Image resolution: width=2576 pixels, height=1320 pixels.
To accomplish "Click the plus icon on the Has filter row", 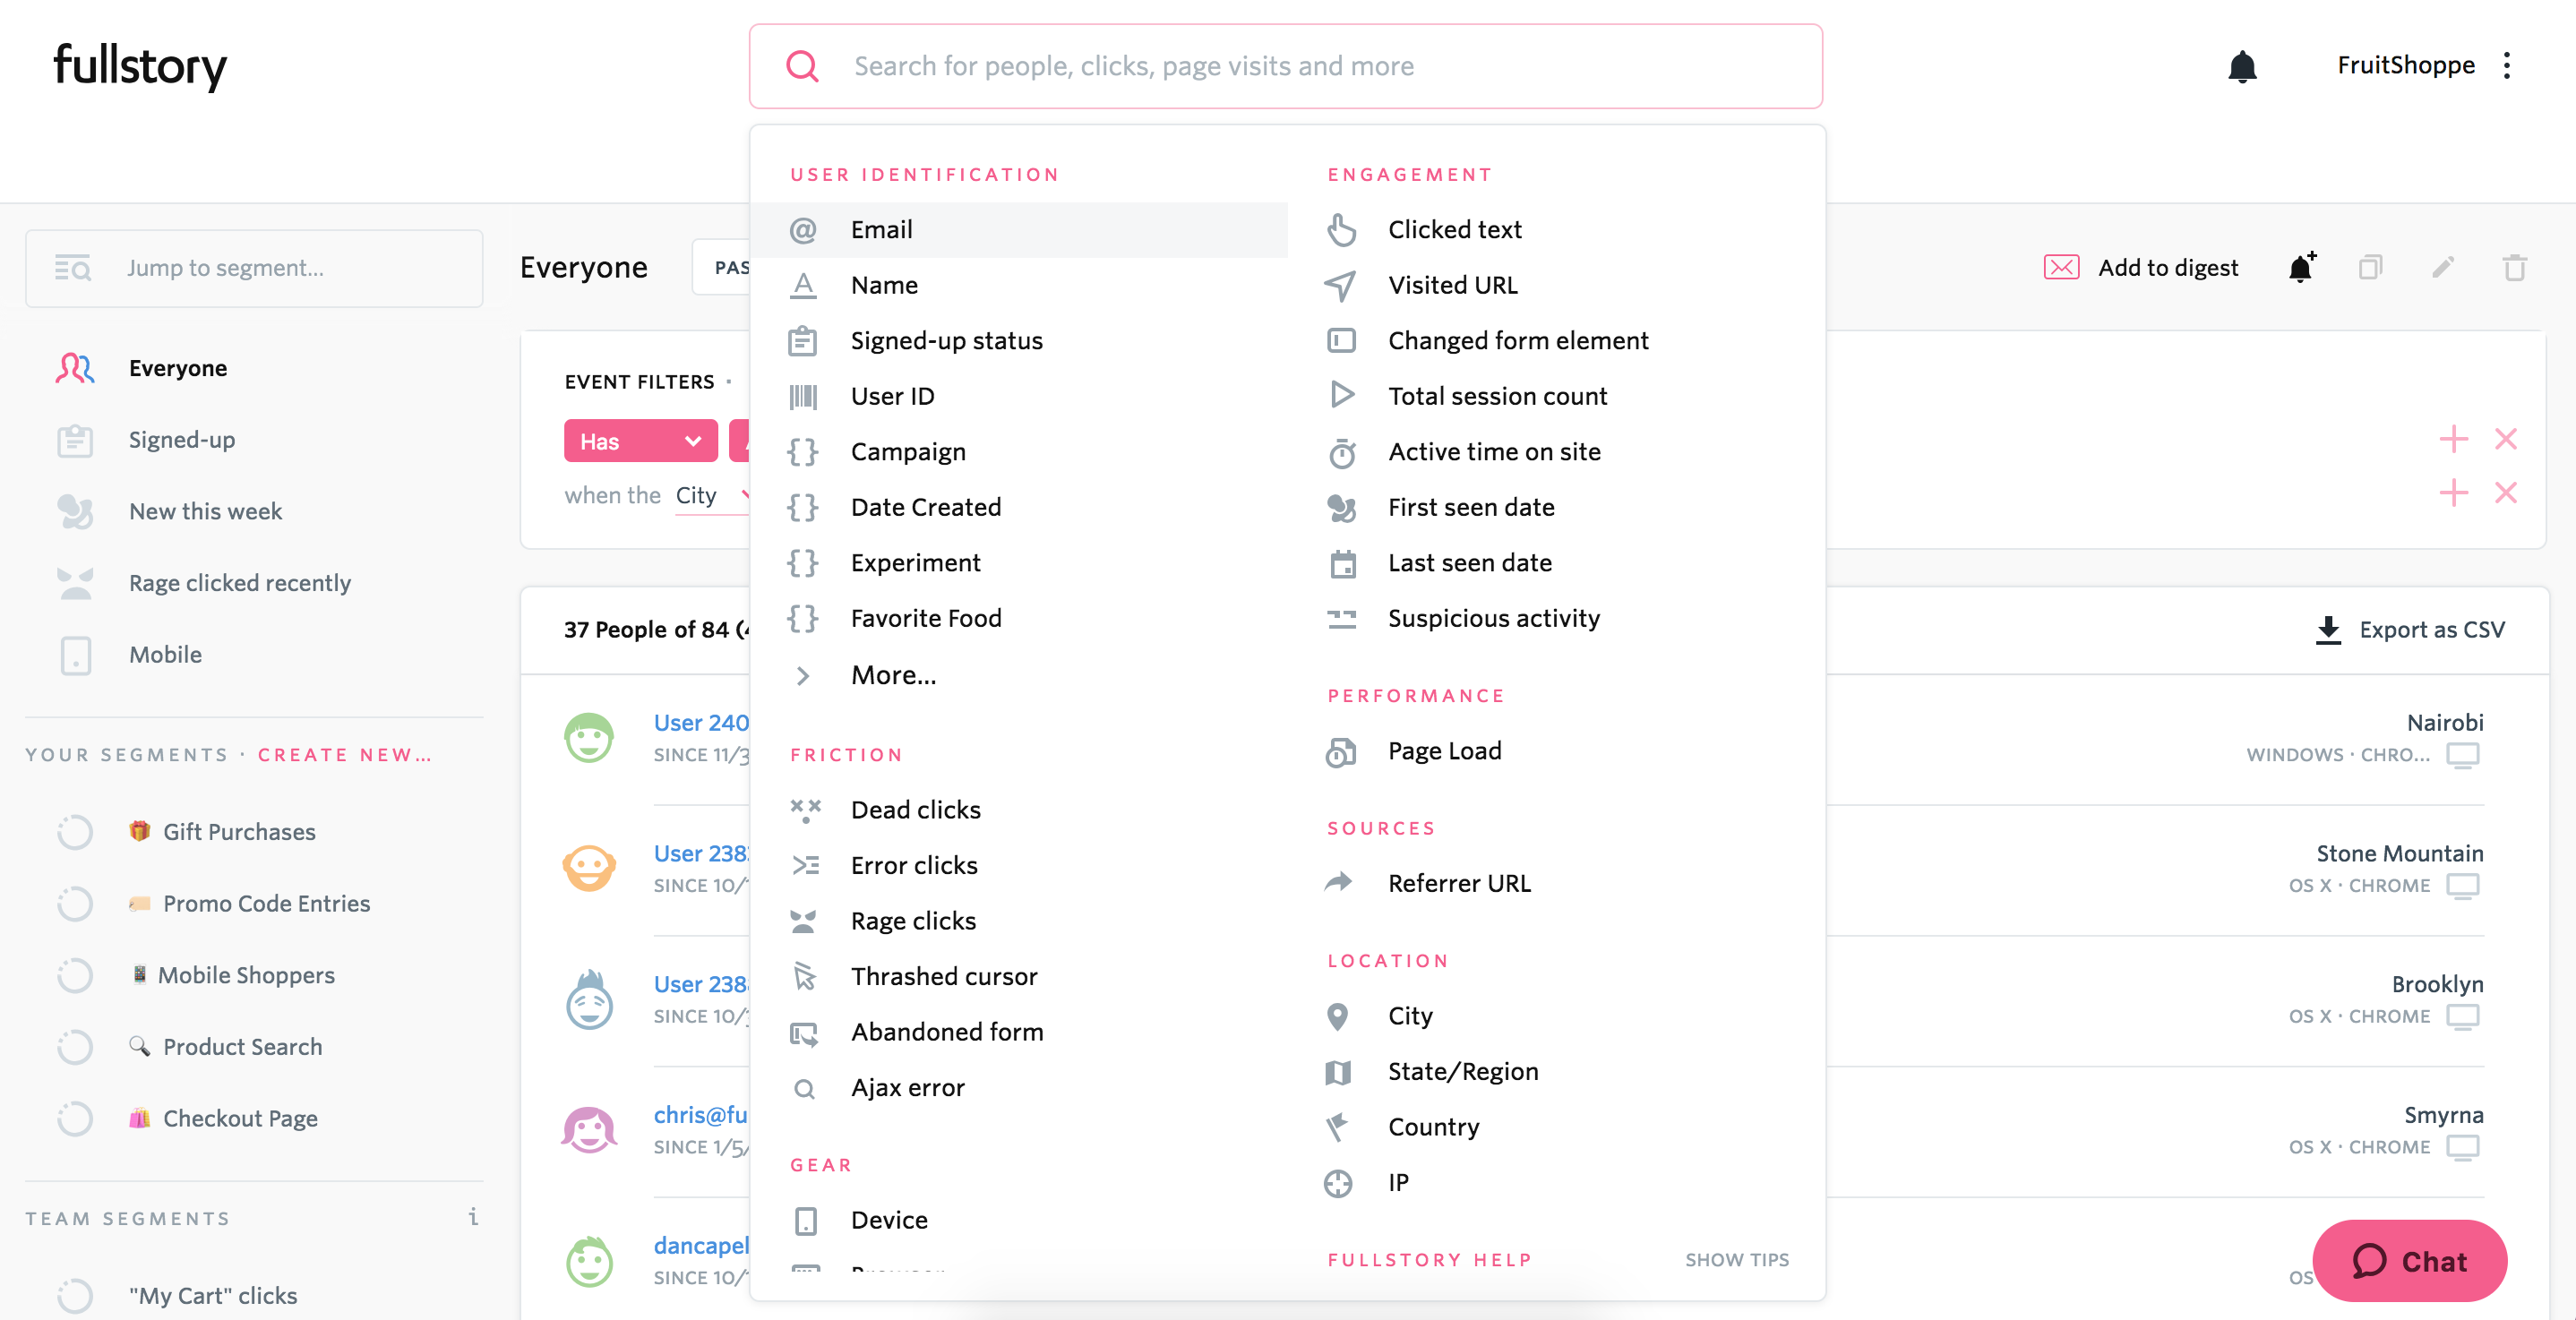I will pyautogui.click(x=2453, y=439).
